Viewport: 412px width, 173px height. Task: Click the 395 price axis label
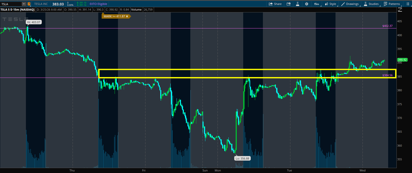(400, 49)
